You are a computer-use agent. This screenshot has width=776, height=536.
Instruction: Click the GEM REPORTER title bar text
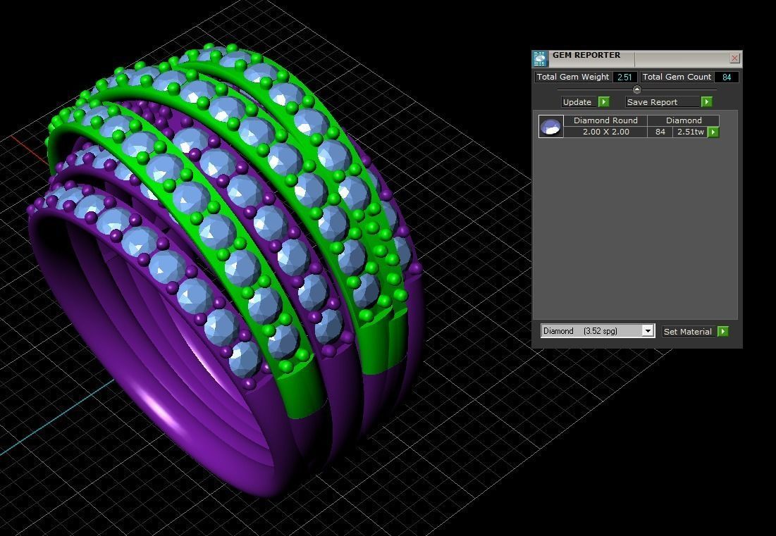click(586, 55)
